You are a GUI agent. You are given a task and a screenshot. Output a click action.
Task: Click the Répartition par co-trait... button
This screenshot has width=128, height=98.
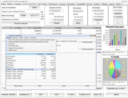(x=116, y=89)
